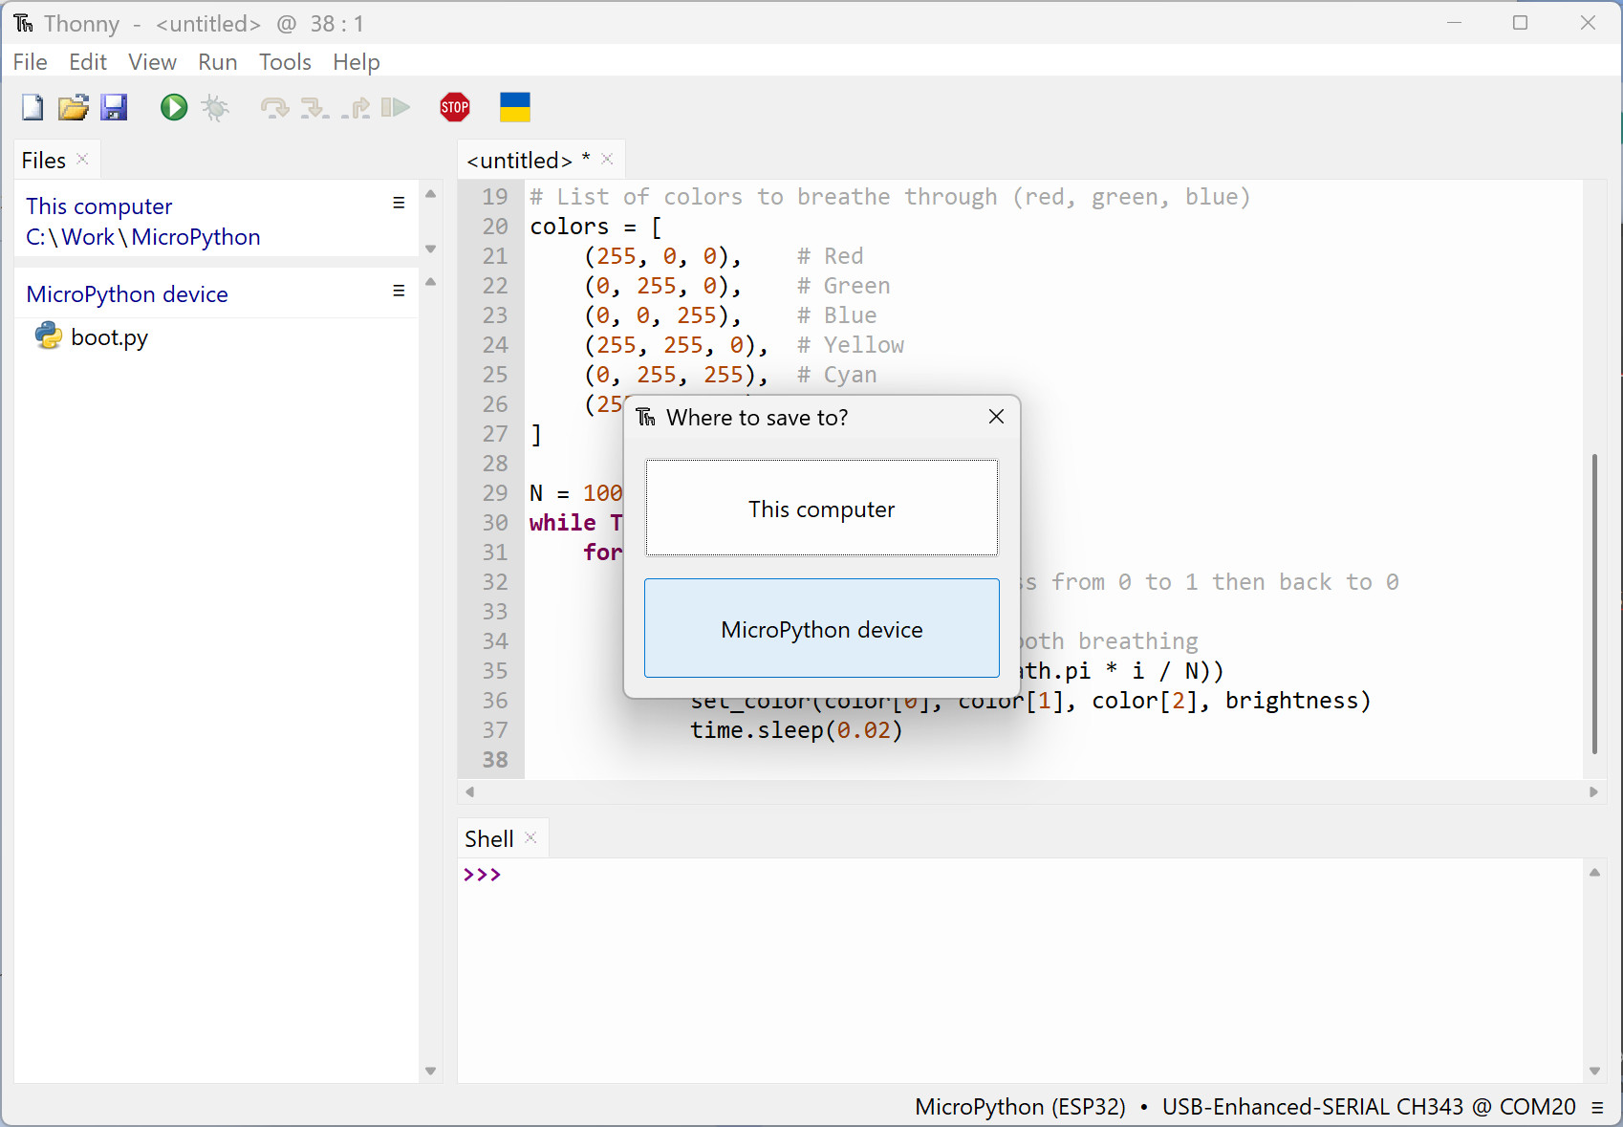This screenshot has width=1623, height=1127.
Task: Run current script with green play icon
Action: click(174, 107)
